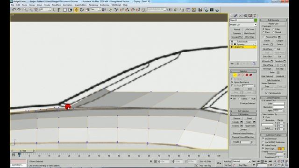Click the Target Weld button
299x168 pixels.
[x=249, y=126]
